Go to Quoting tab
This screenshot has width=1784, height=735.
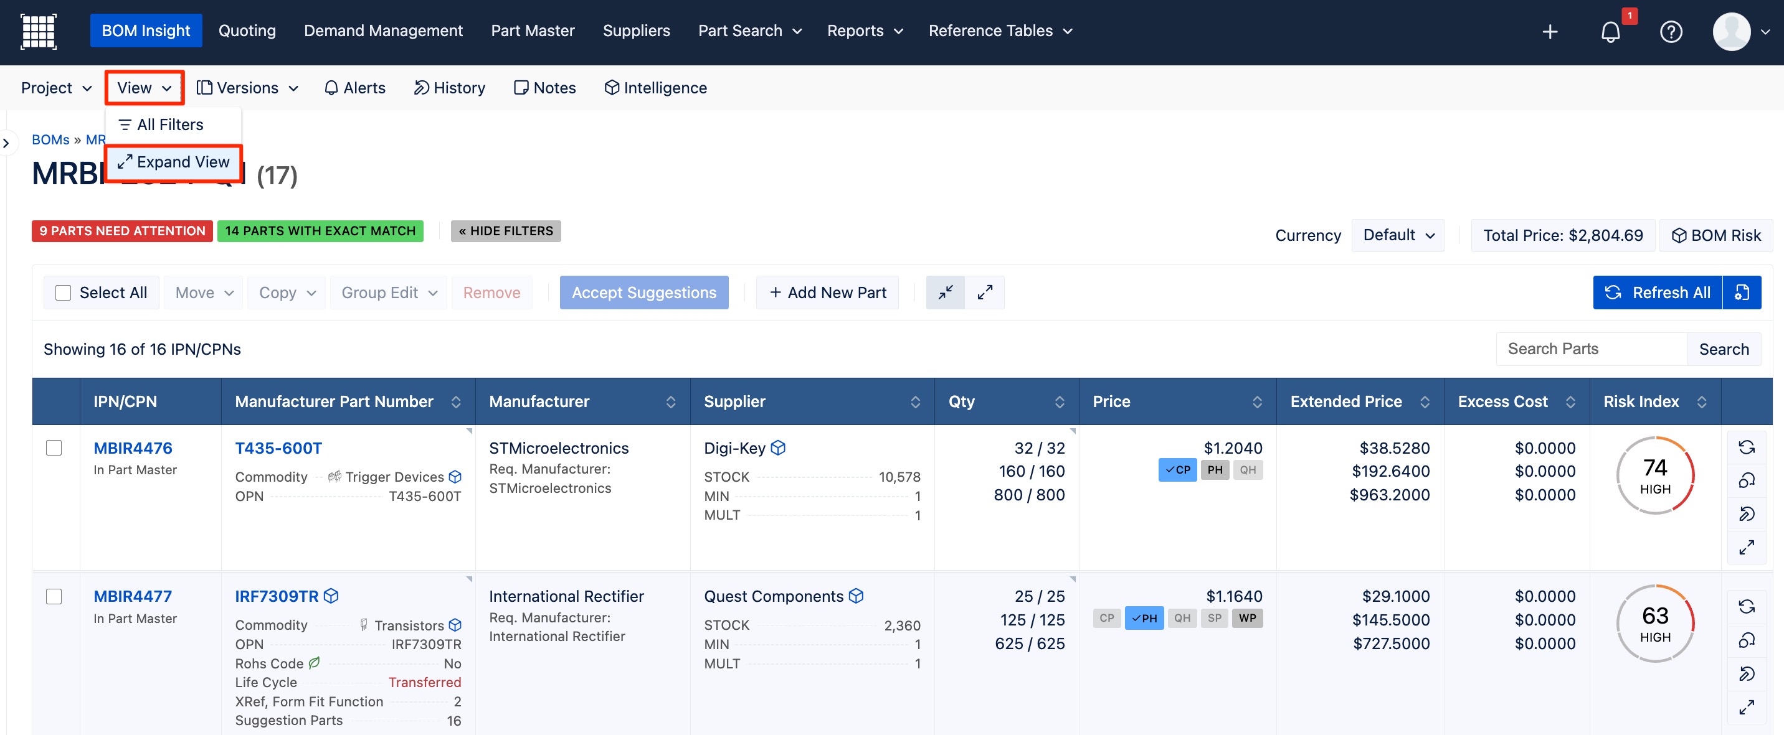tap(247, 31)
